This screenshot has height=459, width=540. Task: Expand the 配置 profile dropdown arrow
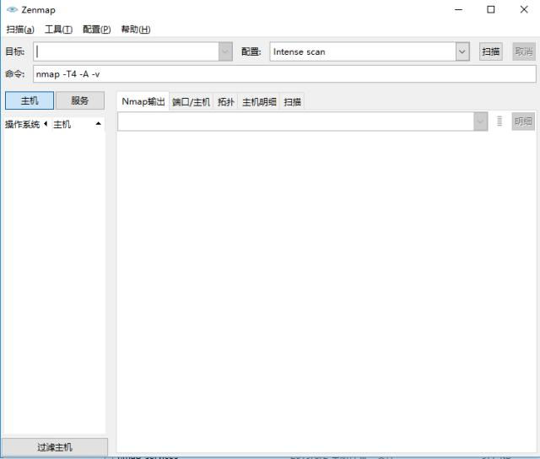point(462,51)
